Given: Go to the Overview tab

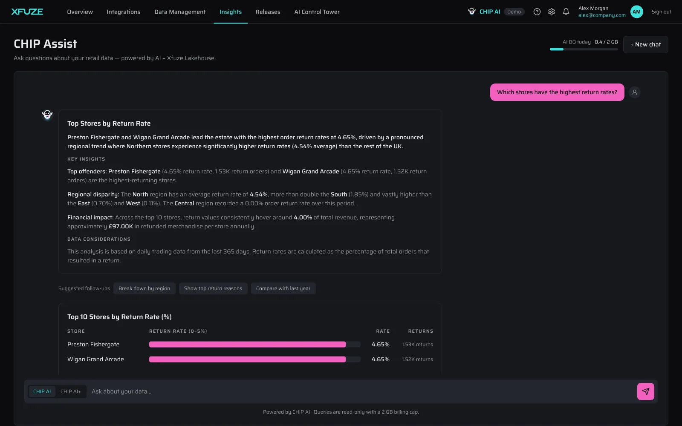Looking at the screenshot, I should (80, 12).
